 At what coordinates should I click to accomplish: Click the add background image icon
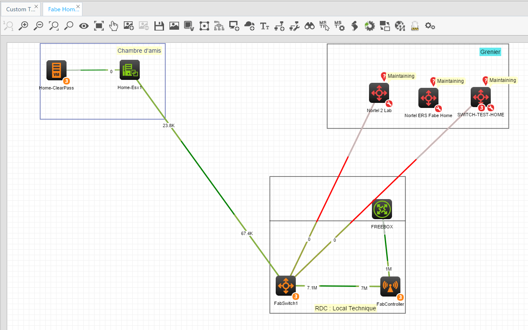[128, 26]
